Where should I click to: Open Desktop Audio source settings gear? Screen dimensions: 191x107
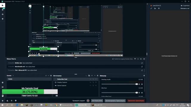click(x=142, y=84)
